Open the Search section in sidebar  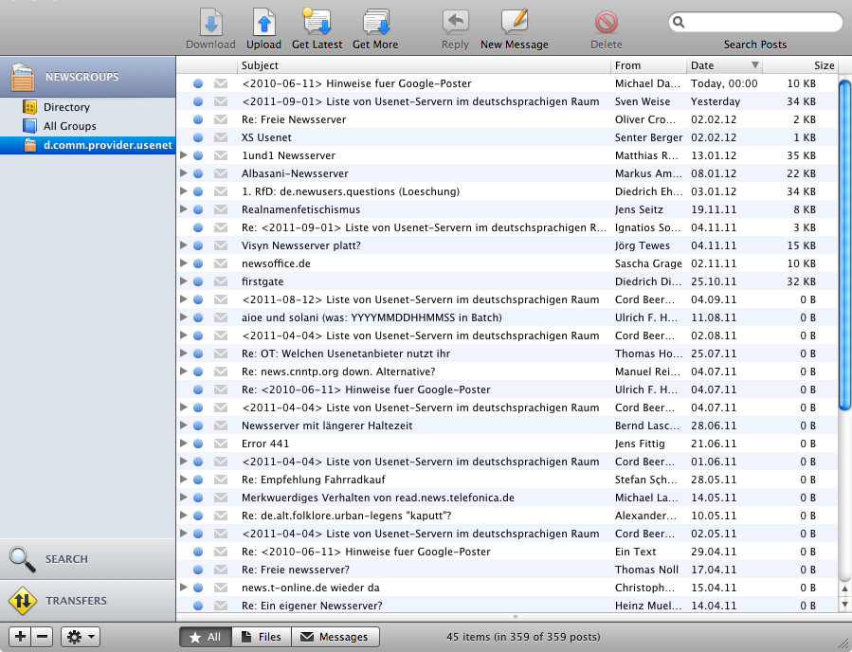coord(66,559)
